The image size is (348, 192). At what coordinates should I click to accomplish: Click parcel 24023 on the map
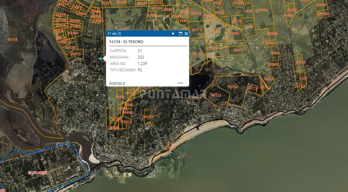(x=148, y=117)
